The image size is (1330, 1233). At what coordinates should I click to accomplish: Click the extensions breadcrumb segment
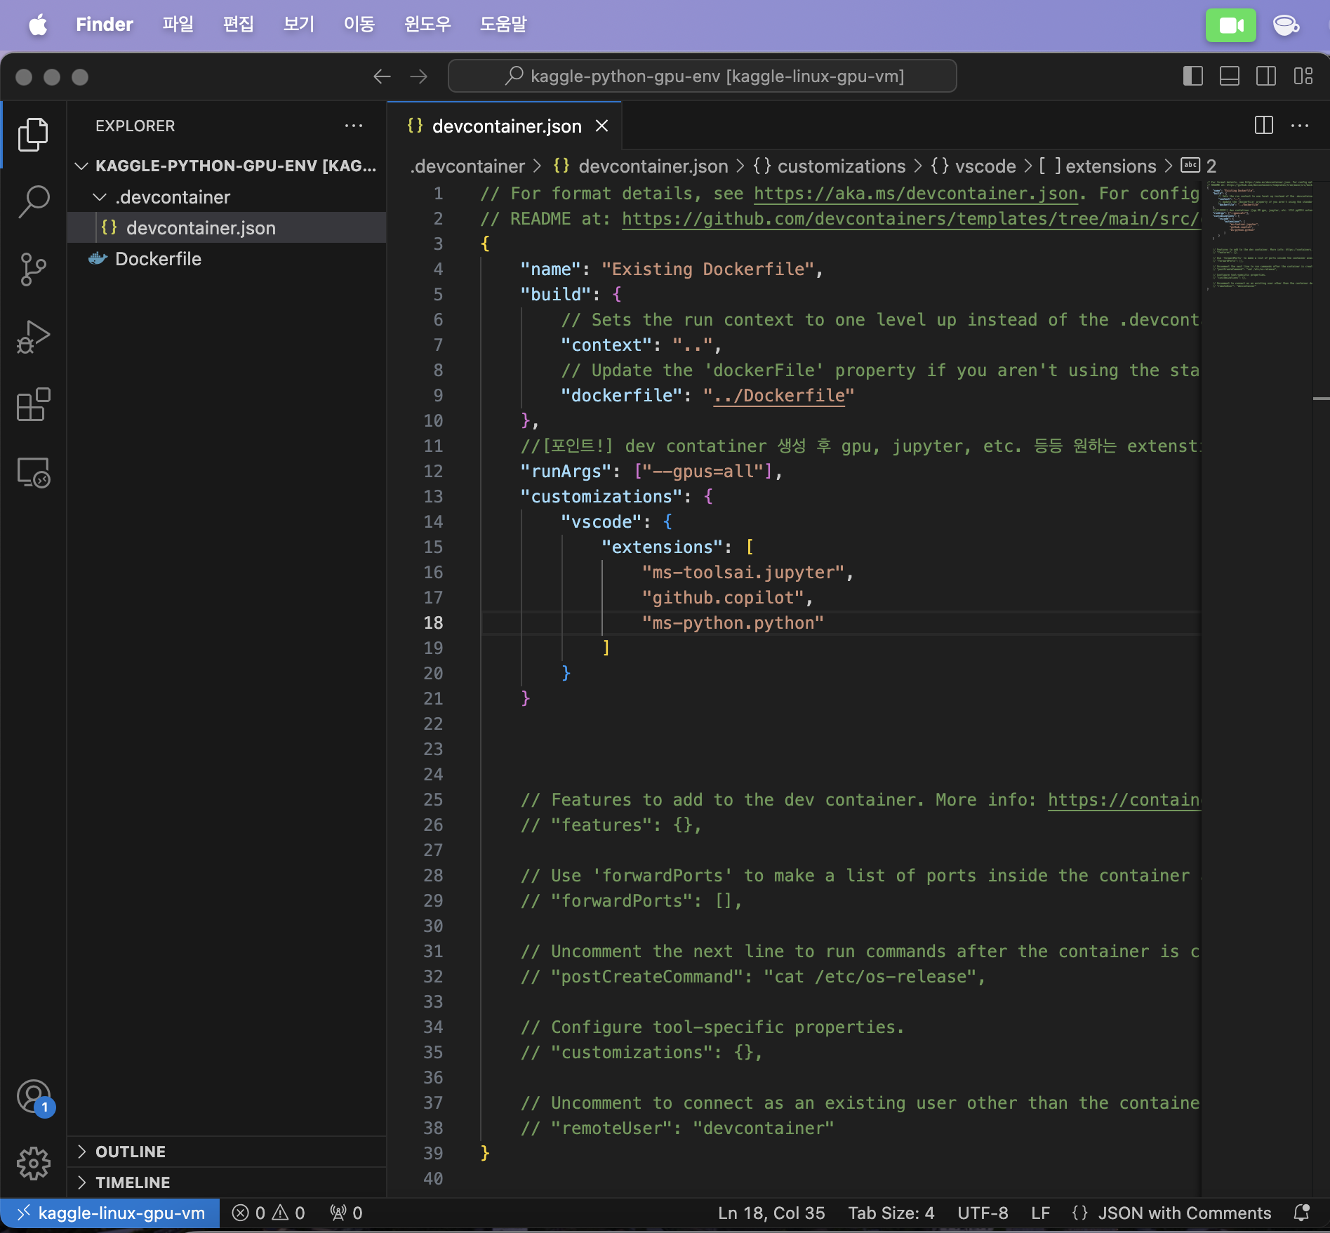[1097, 166]
